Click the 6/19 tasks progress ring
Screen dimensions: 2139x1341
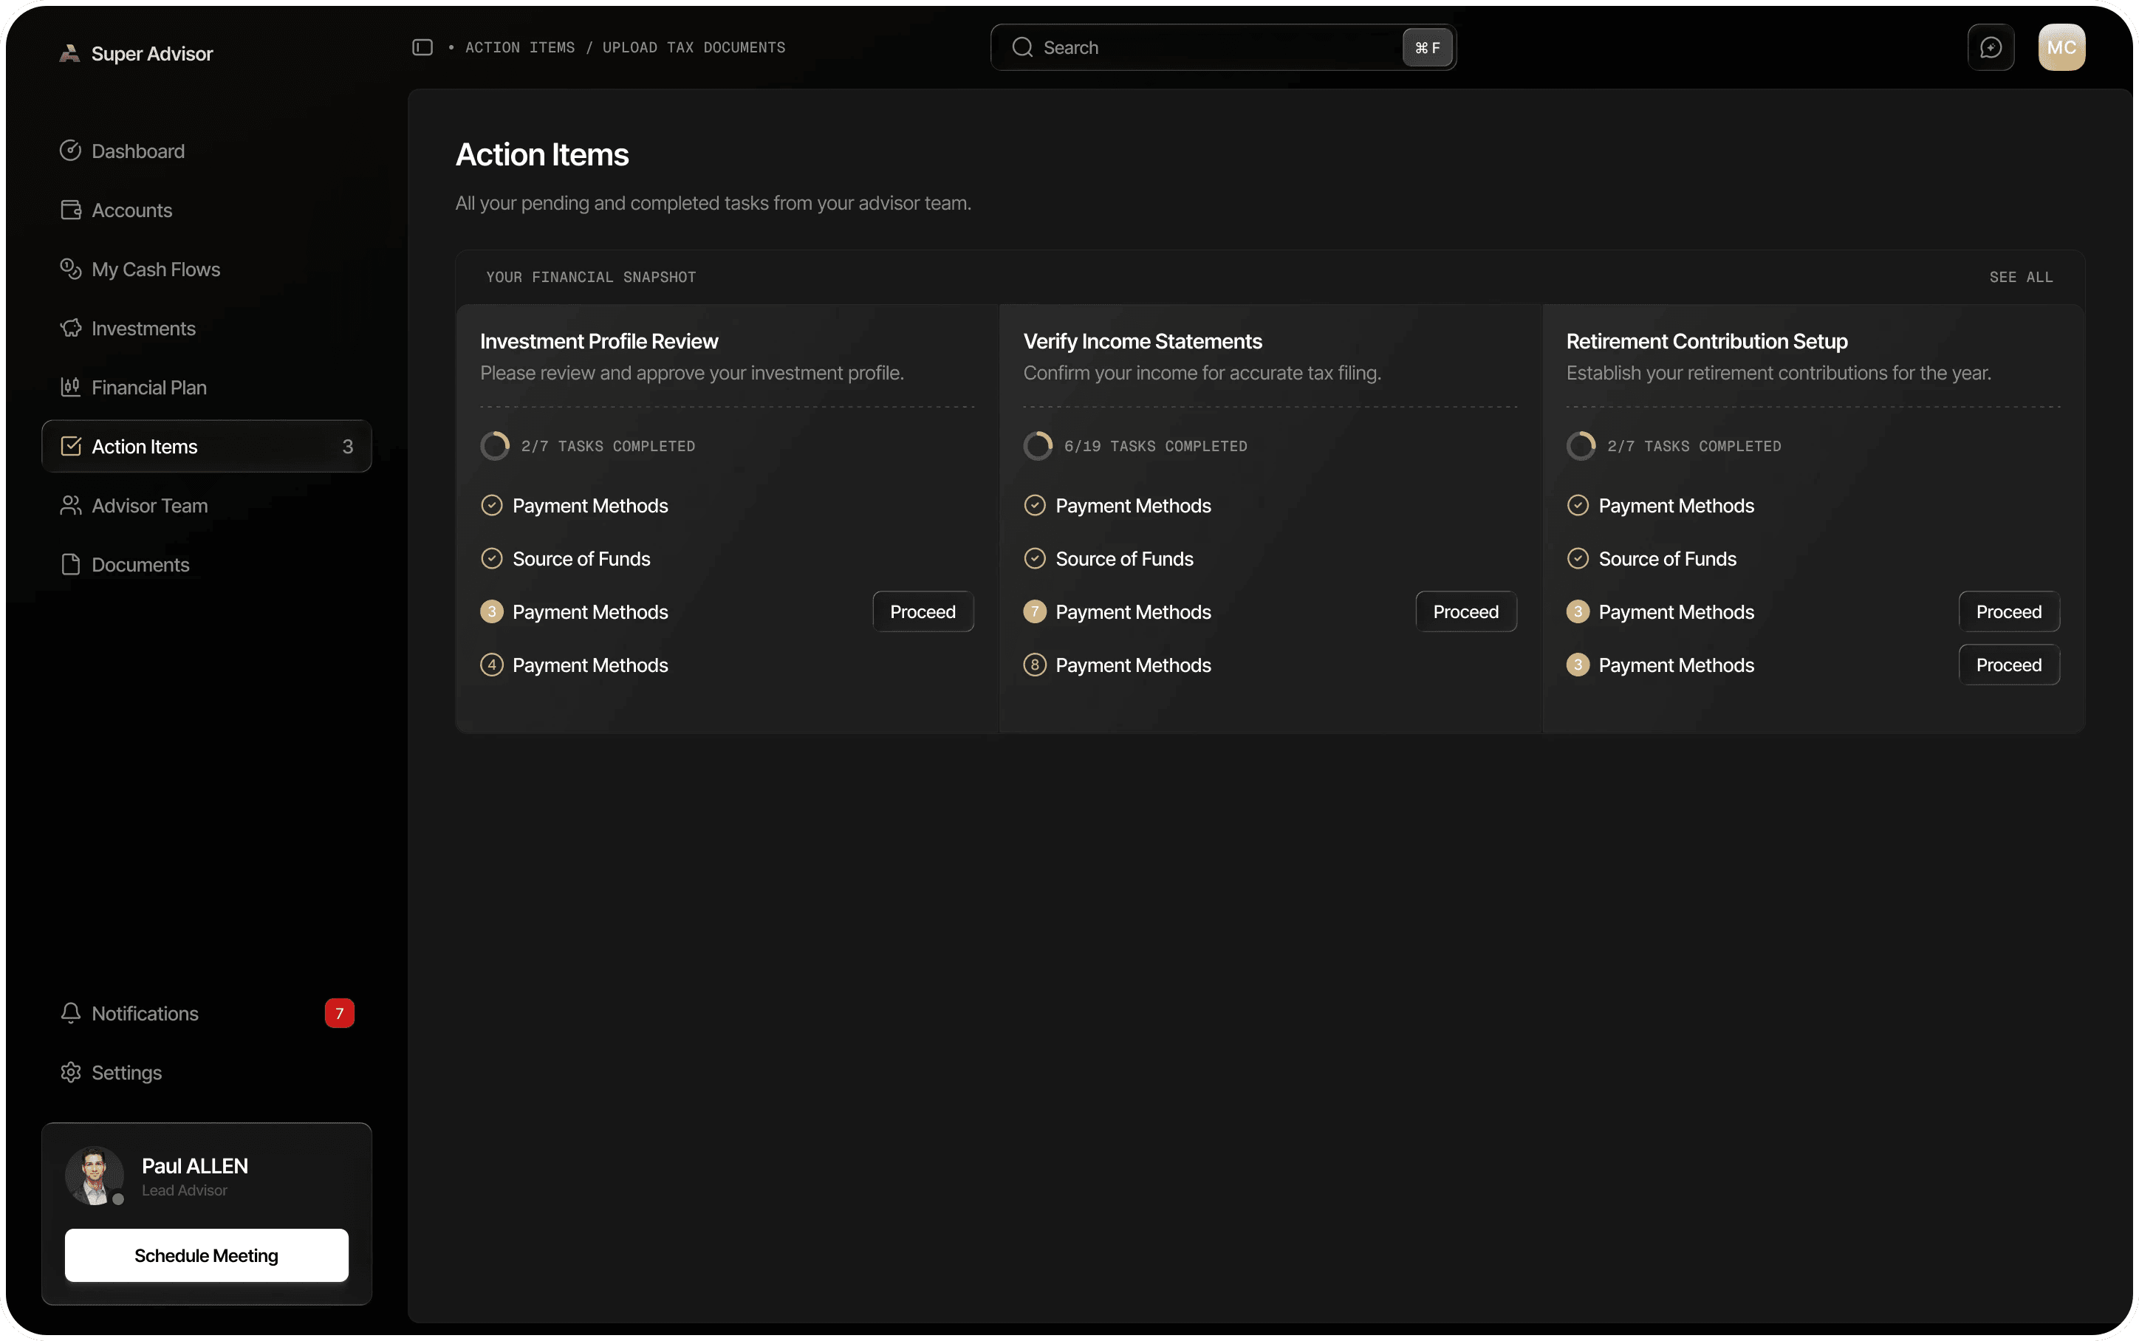(1037, 446)
